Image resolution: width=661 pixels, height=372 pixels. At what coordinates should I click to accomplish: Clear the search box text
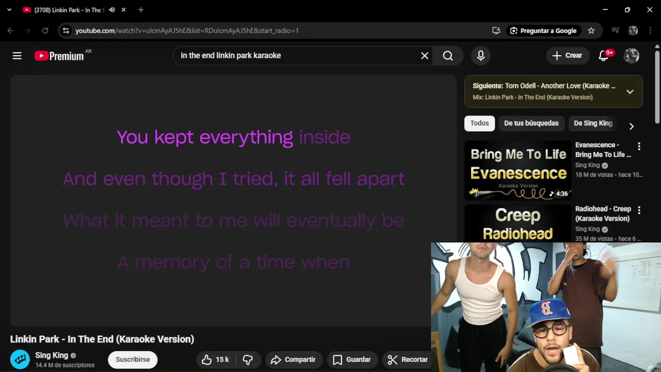point(424,56)
